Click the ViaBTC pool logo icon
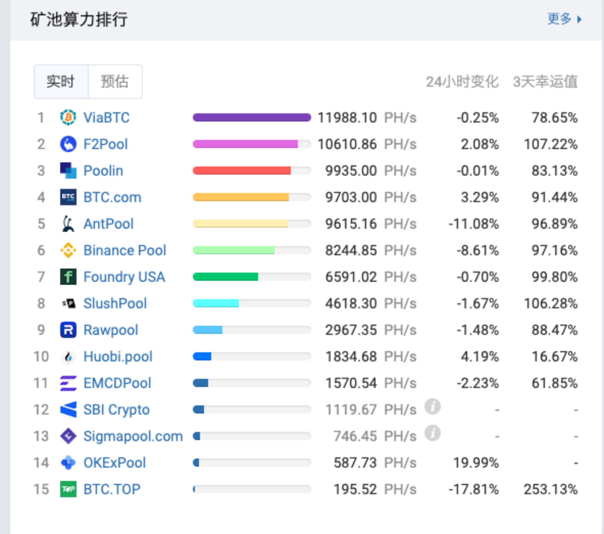This screenshot has height=534, width=604. point(68,118)
